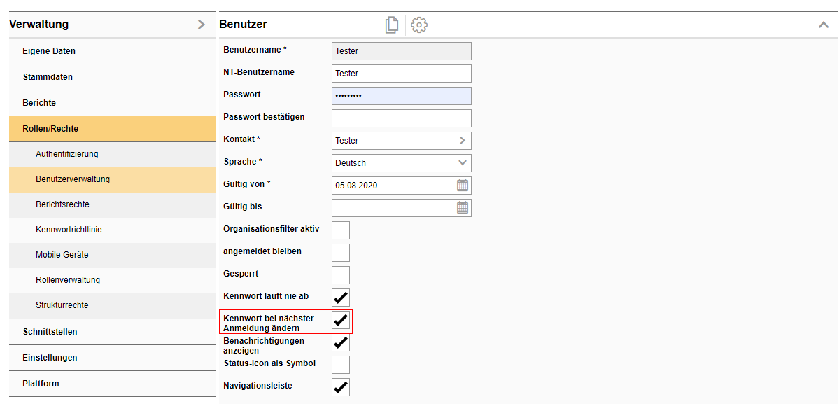Open the gear settings icon in Benutzer header
The height and width of the screenshot is (404, 839).
point(419,25)
